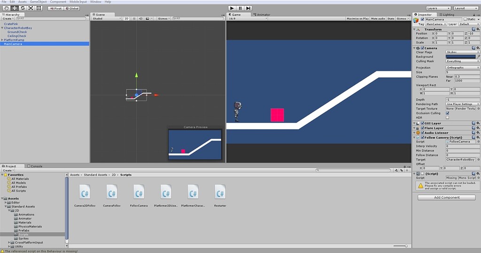Select the Rect transform tool
Viewport: 481px width, 253px height.
click(39, 8)
